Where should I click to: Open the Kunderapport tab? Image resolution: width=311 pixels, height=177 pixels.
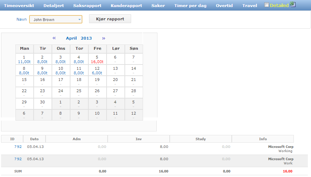click(126, 6)
